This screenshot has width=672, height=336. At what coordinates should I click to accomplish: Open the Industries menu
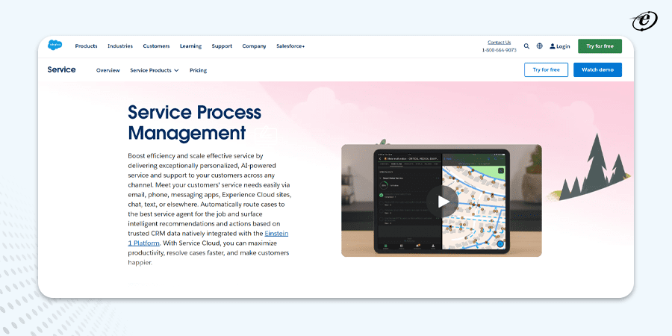coord(120,46)
